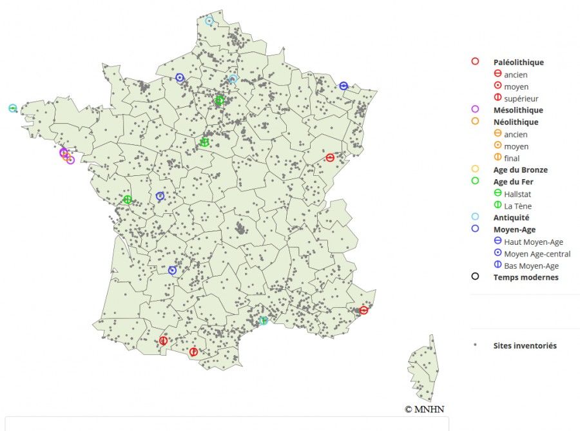Click the green Hallstat legend symbol
Viewport: 580px width, 431px height.
(498, 193)
